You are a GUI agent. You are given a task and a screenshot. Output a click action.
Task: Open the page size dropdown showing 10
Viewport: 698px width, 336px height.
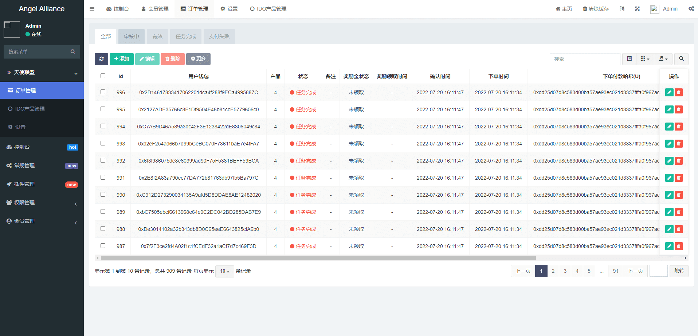(x=224, y=271)
